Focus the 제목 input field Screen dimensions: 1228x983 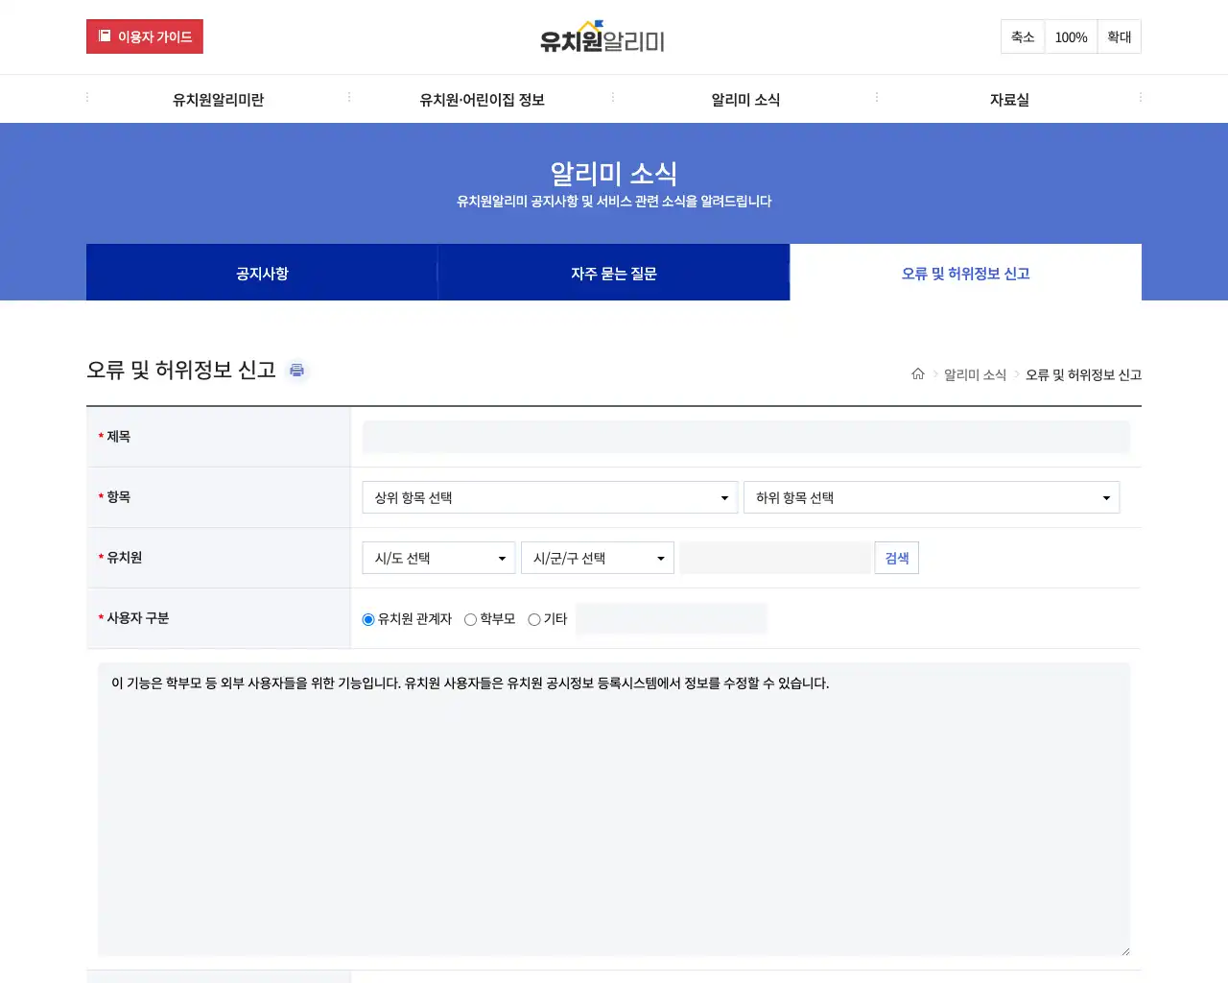coord(746,437)
